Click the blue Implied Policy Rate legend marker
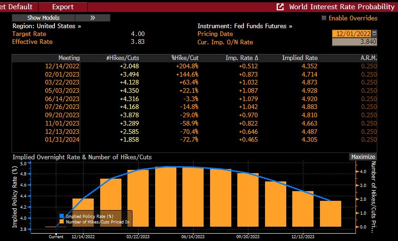This screenshot has width=398, height=241. click(61, 216)
